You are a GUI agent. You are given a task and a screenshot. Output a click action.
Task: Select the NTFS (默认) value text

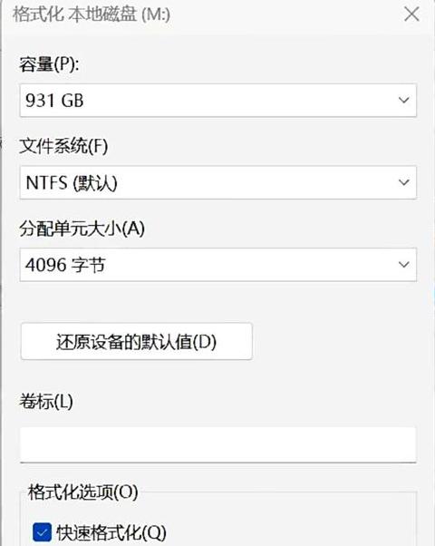(72, 182)
